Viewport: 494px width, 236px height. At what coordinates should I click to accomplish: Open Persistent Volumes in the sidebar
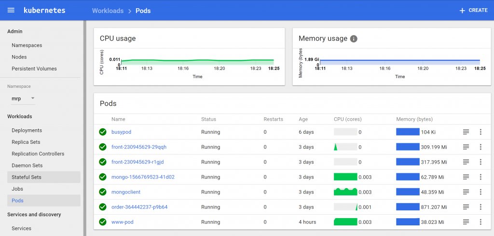34,69
